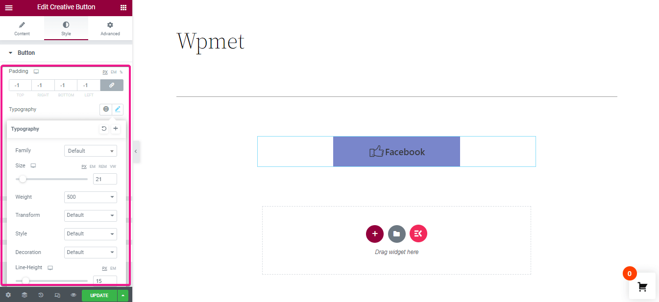659x302 pixels.
Task: Open the hamburger menu in panel header
Action: pos(9,8)
